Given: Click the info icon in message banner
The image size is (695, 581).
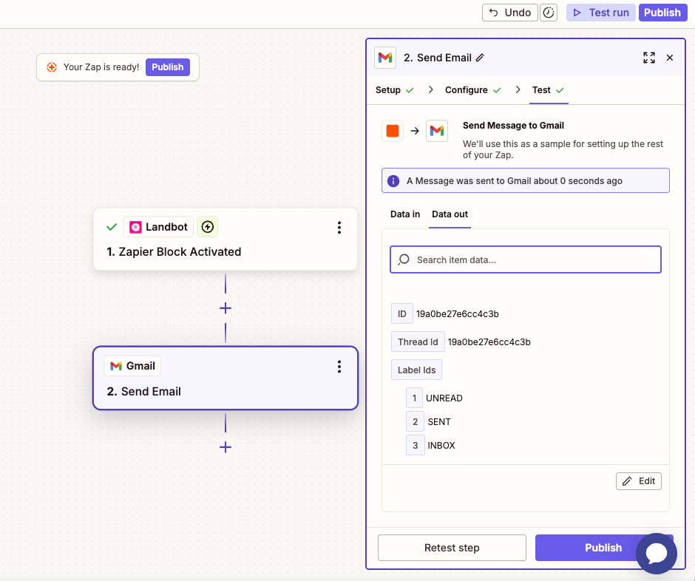Looking at the screenshot, I should coord(393,181).
